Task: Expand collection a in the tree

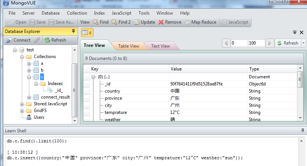Action: coord(29,63)
